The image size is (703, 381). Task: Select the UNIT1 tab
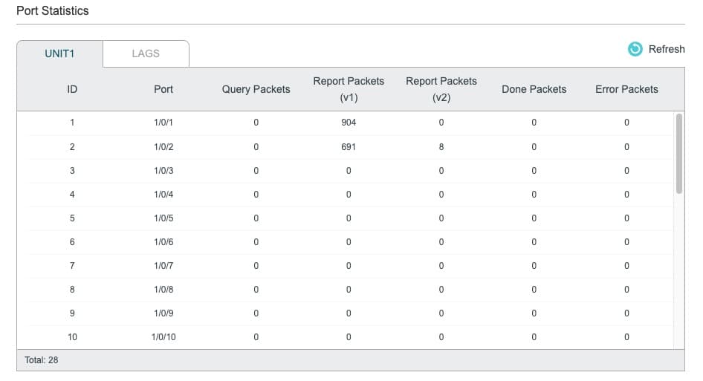click(x=59, y=53)
